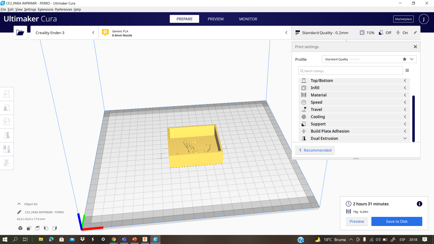Screen dimensions: 434x244
Task: Expand the Top/Bottom settings category
Action: coord(354,81)
